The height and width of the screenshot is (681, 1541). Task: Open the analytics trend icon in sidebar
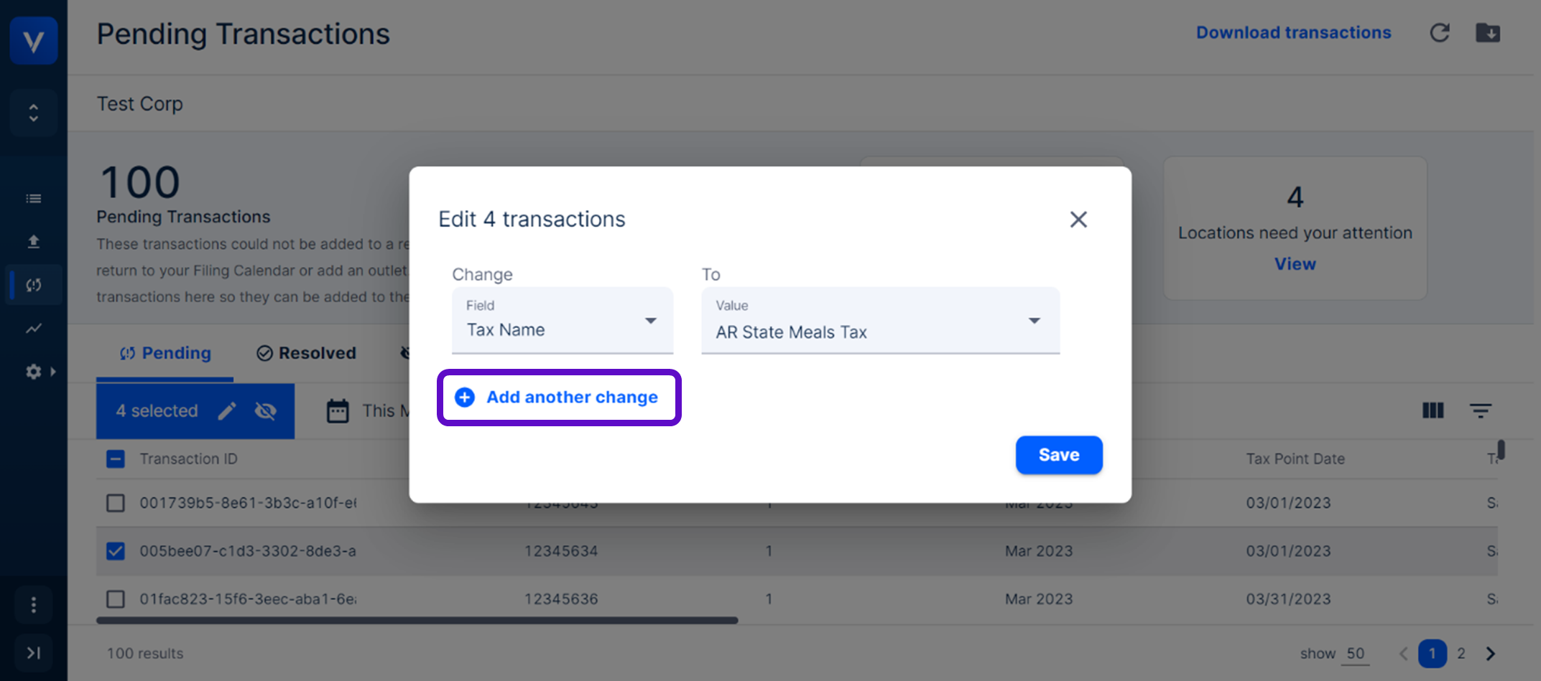(34, 329)
